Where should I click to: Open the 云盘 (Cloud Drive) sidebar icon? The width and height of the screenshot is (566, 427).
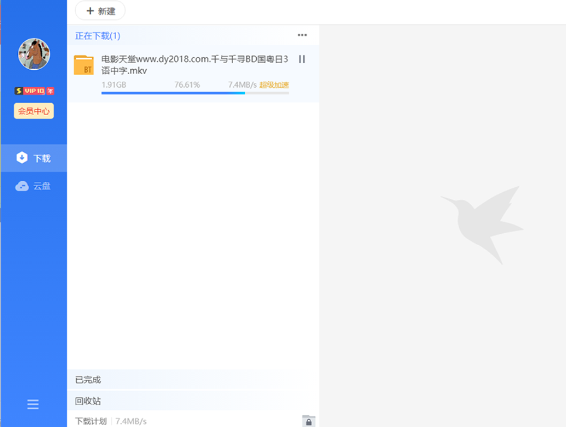[21, 185]
